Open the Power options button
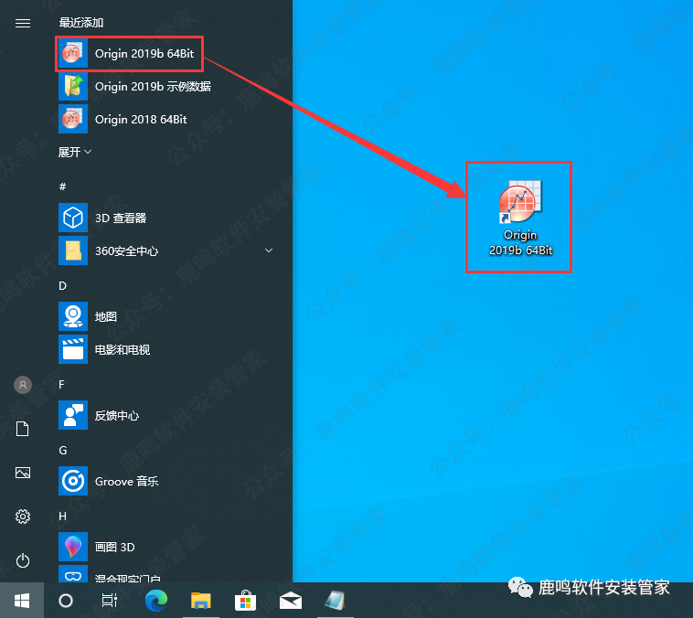The width and height of the screenshot is (693, 618). pyautogui.click(x=23, y=560)
